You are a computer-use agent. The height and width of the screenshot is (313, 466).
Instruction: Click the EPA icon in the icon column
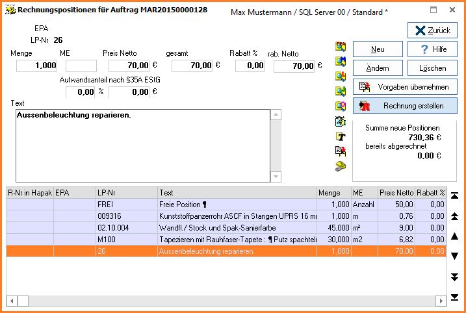(x=340, y=47)
